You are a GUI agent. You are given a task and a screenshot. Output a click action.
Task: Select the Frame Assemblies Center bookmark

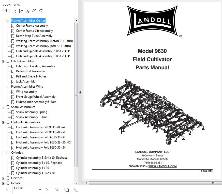(28, 21)
